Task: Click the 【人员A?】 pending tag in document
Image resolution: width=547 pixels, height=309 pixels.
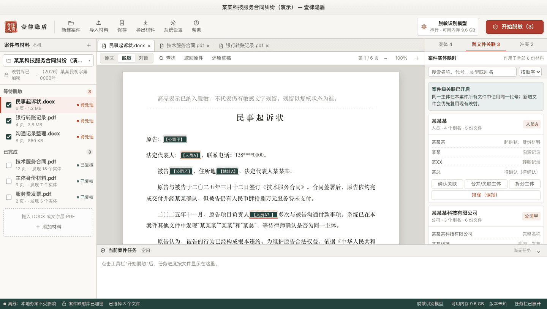Action: click(x=264, y=214)
